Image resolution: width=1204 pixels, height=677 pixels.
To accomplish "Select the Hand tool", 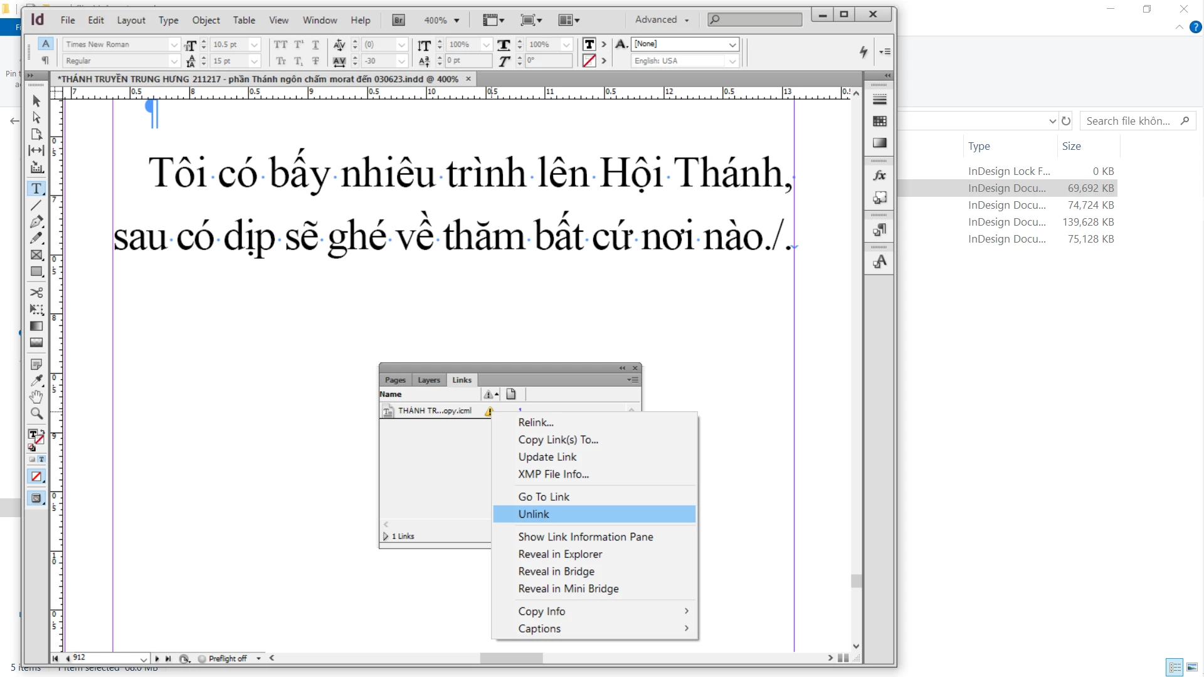I will point(36,397).
